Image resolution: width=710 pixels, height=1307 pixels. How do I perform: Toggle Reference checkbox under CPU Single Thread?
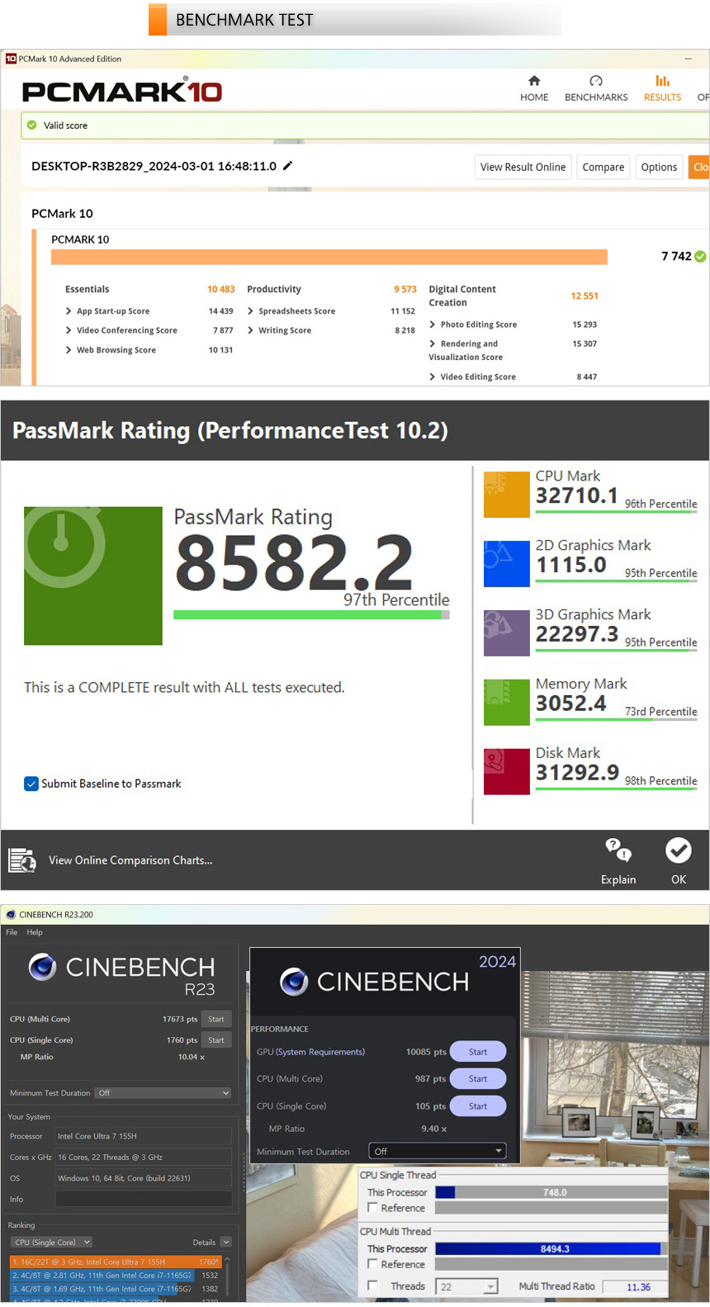(372, 1208)
